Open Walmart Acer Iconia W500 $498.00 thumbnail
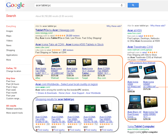 (x=135, y=72)
